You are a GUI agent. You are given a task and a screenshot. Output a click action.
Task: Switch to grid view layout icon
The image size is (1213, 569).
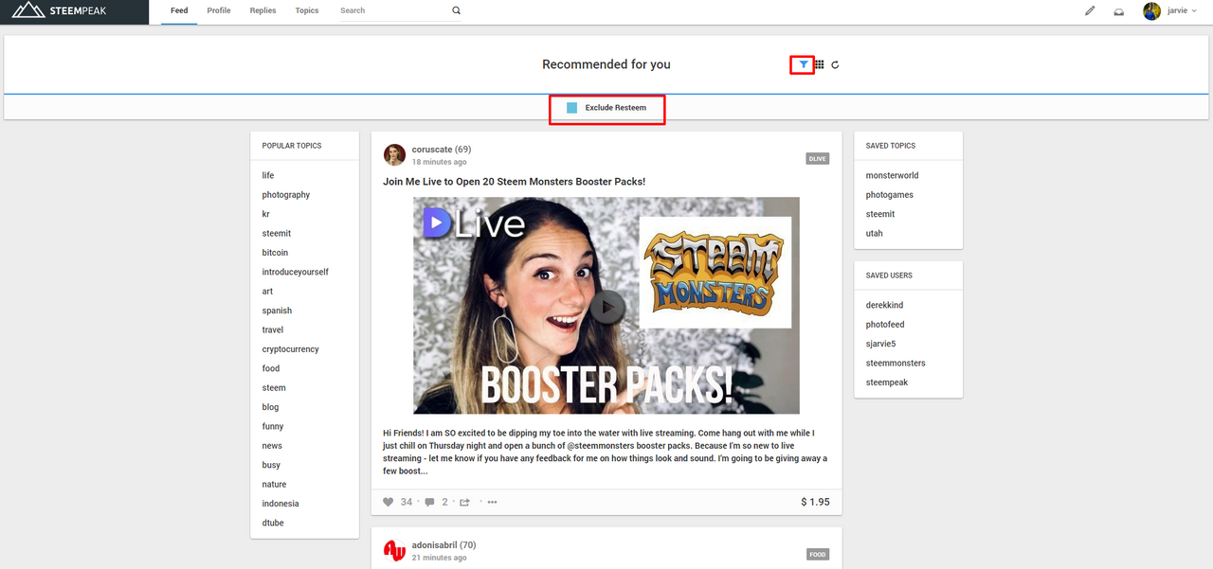coord(820,64)
